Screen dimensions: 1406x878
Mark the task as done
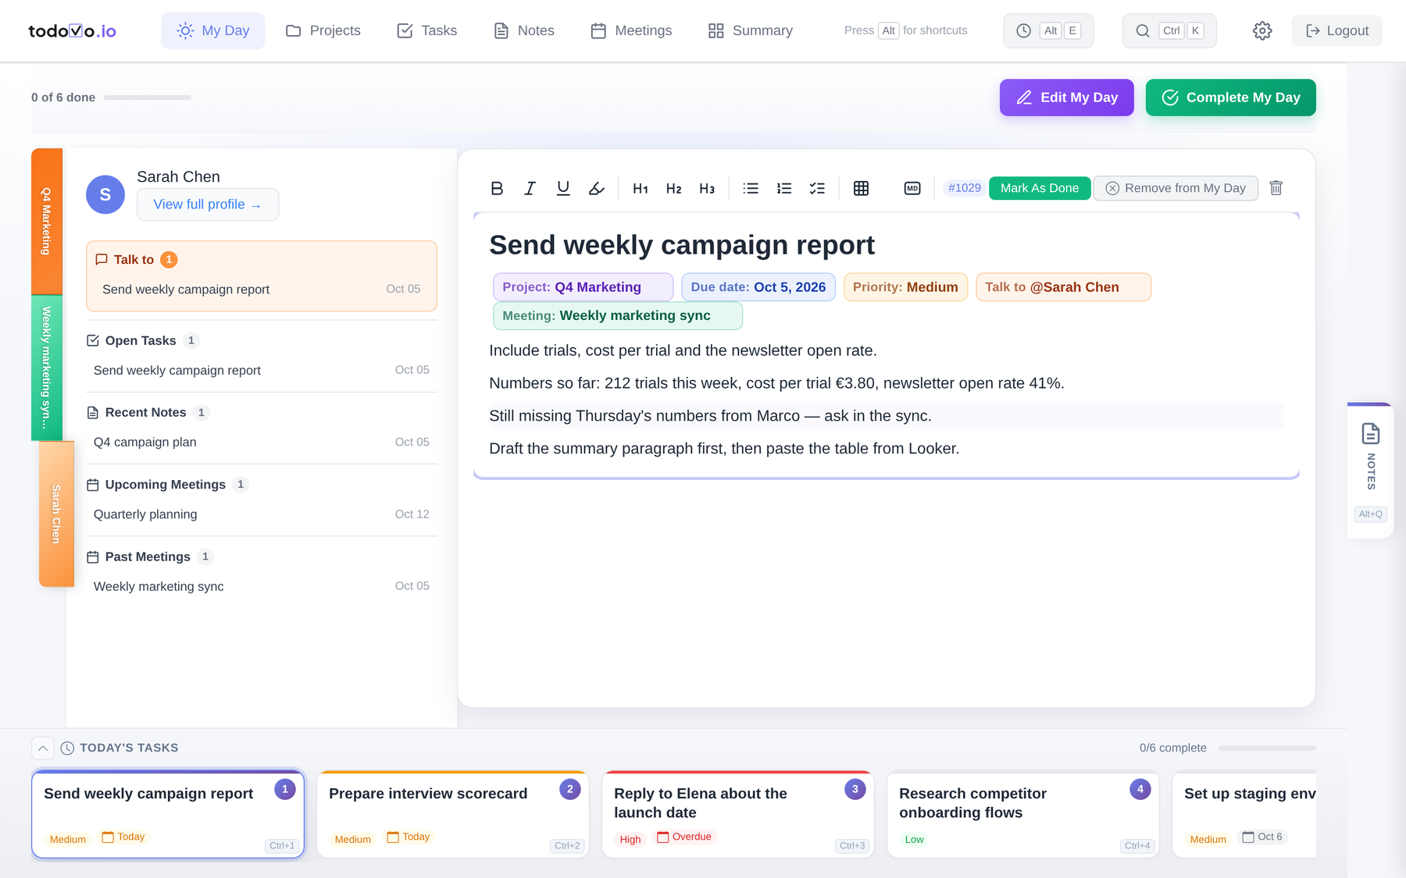click(1039, 188)
